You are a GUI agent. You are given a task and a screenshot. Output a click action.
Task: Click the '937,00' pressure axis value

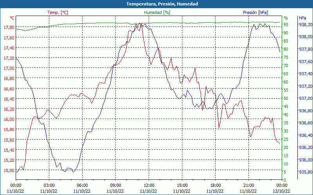coord(306,98)
